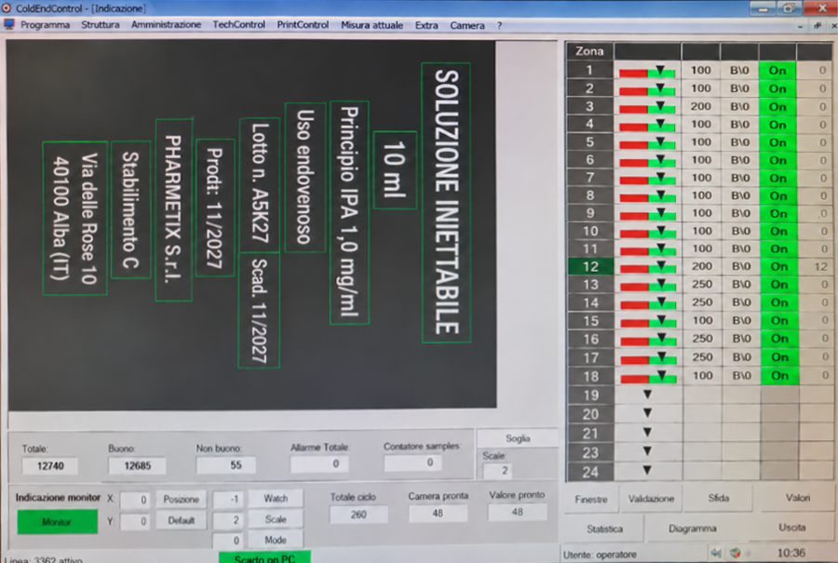Switch off the On cell for zone 7

pos(777,178)
